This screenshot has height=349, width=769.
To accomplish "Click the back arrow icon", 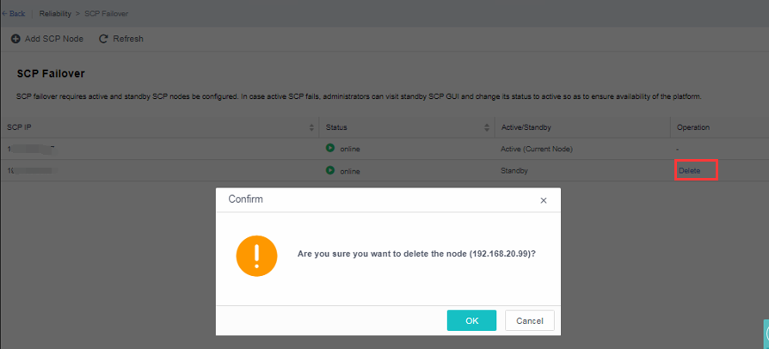I will [4, 14].
